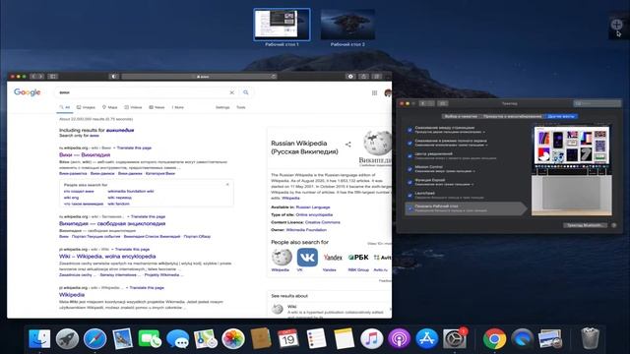Toggle Центр уведомлений gesture checkbox
Image resolution: width=630 pixels, height=354 pixels.
point(409,155)
